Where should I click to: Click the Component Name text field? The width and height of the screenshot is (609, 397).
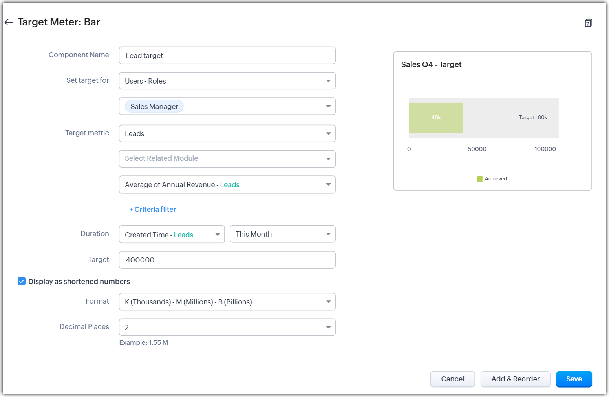coord(227,56)
